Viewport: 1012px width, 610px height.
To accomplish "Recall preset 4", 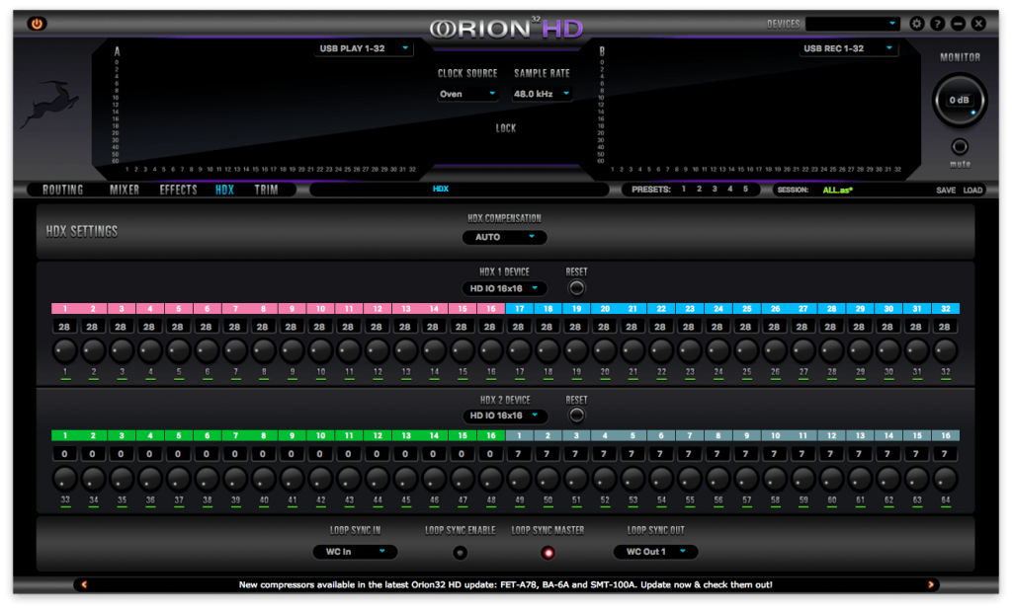I will [x=730, y=189].
